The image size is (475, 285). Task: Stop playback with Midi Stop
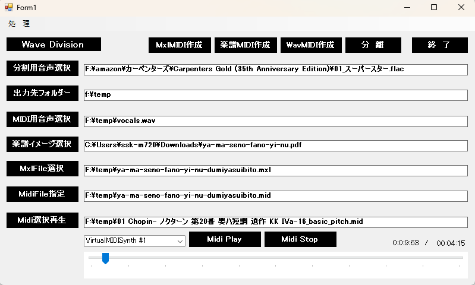click(300, 239)
